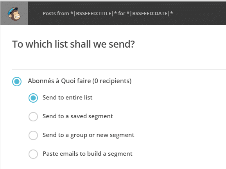Choose the Send to entire list radio button
The height and width of the screenshot is (169, 226).
coord(33,98)
